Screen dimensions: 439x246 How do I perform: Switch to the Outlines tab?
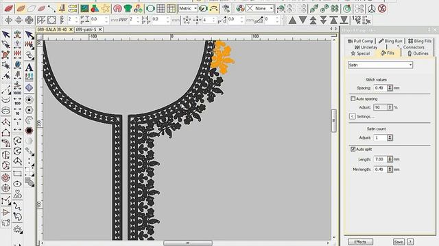(x=418, y=53)
